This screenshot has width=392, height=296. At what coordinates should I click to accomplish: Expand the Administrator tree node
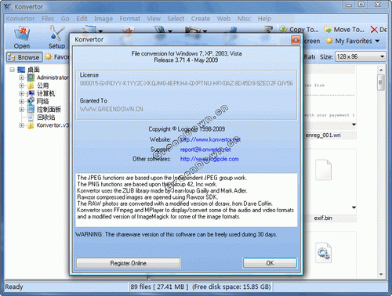tap(21, 78)
